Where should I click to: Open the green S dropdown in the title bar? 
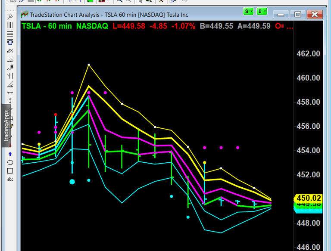(x=248, y=11)
